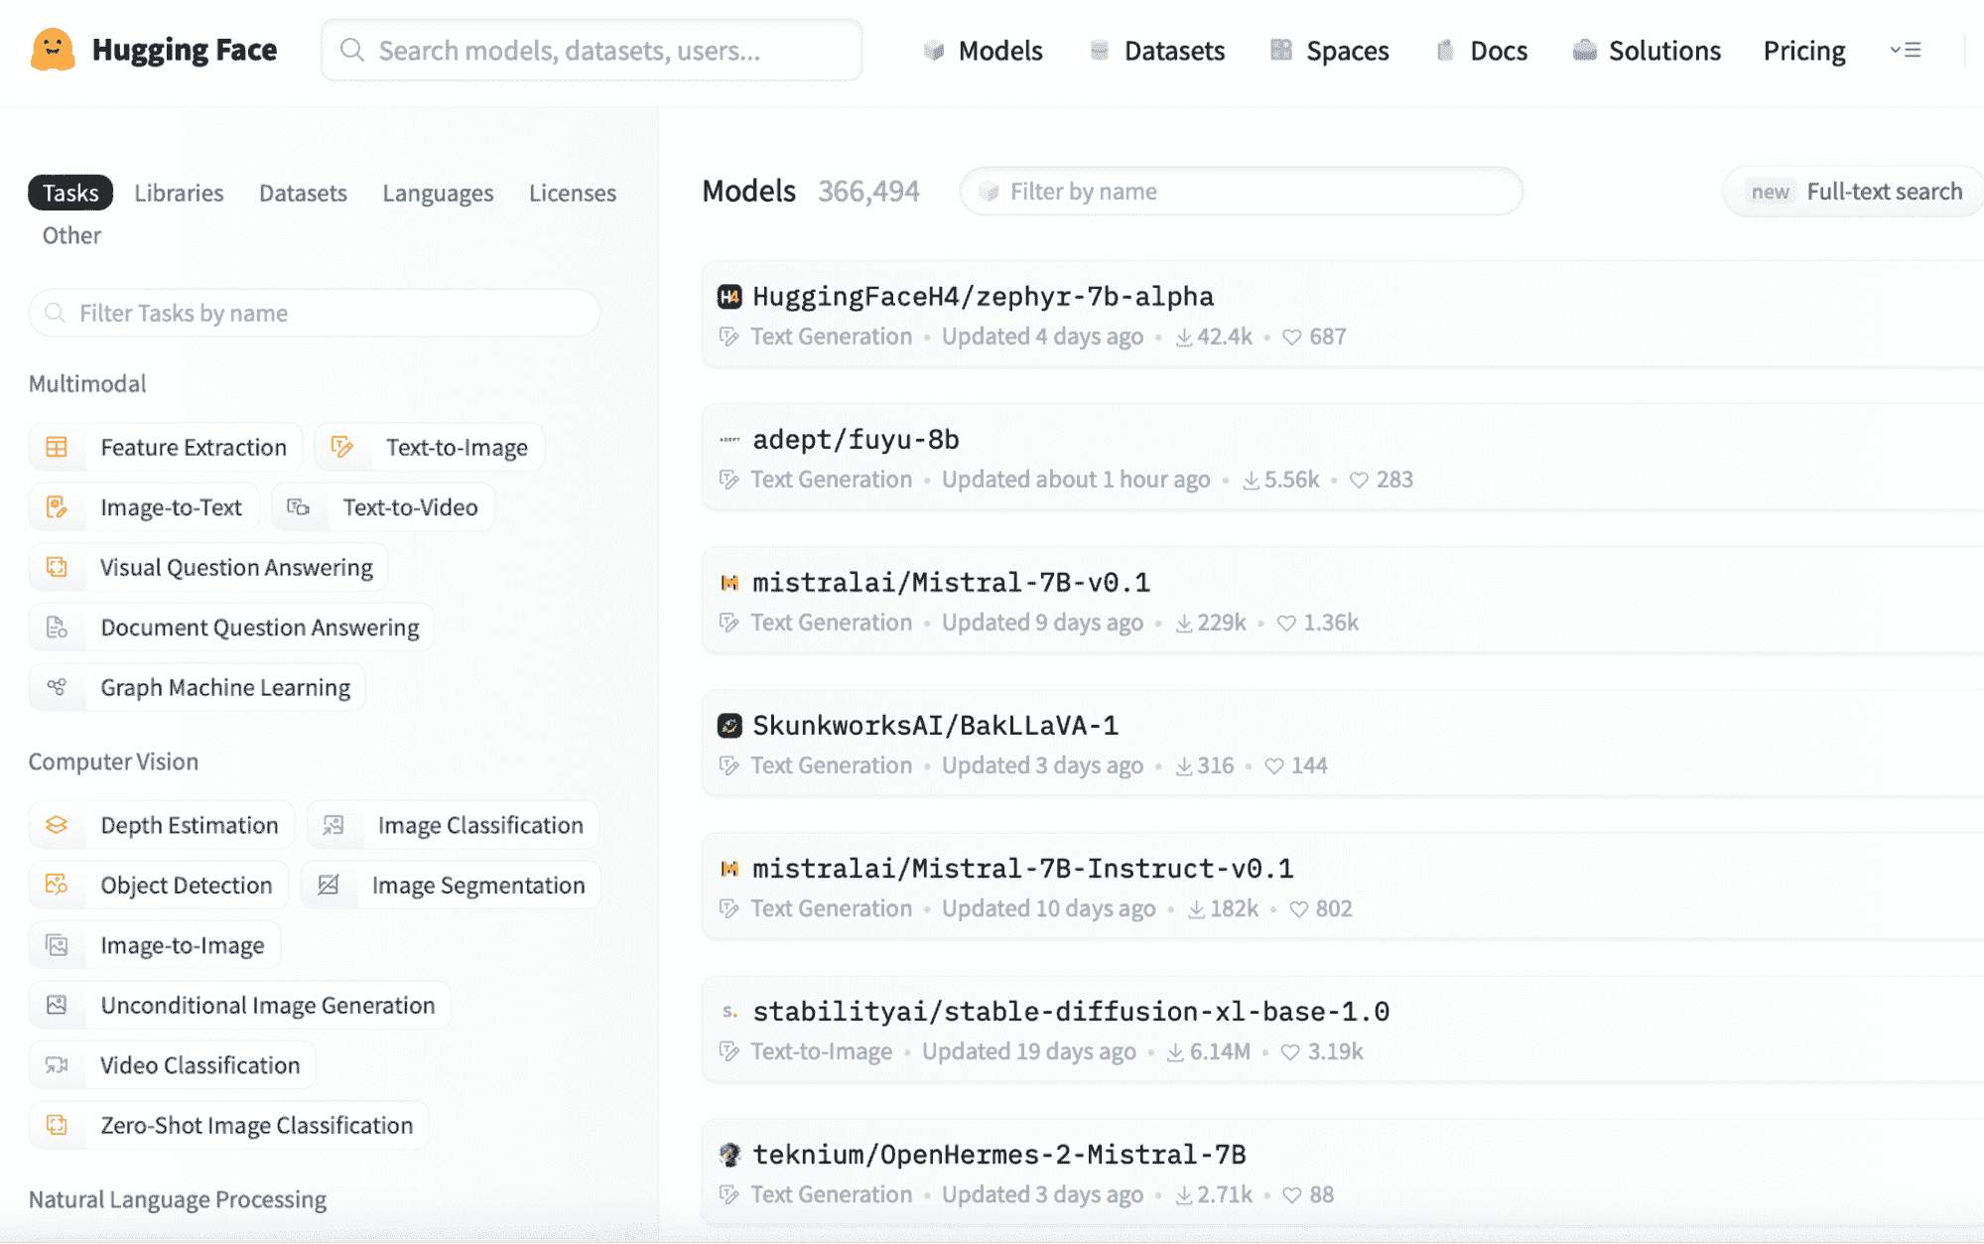Viewport: 1984px width, 1244px height.
Task: Toggle the Licenses filter category
Action: pos(570,191)
